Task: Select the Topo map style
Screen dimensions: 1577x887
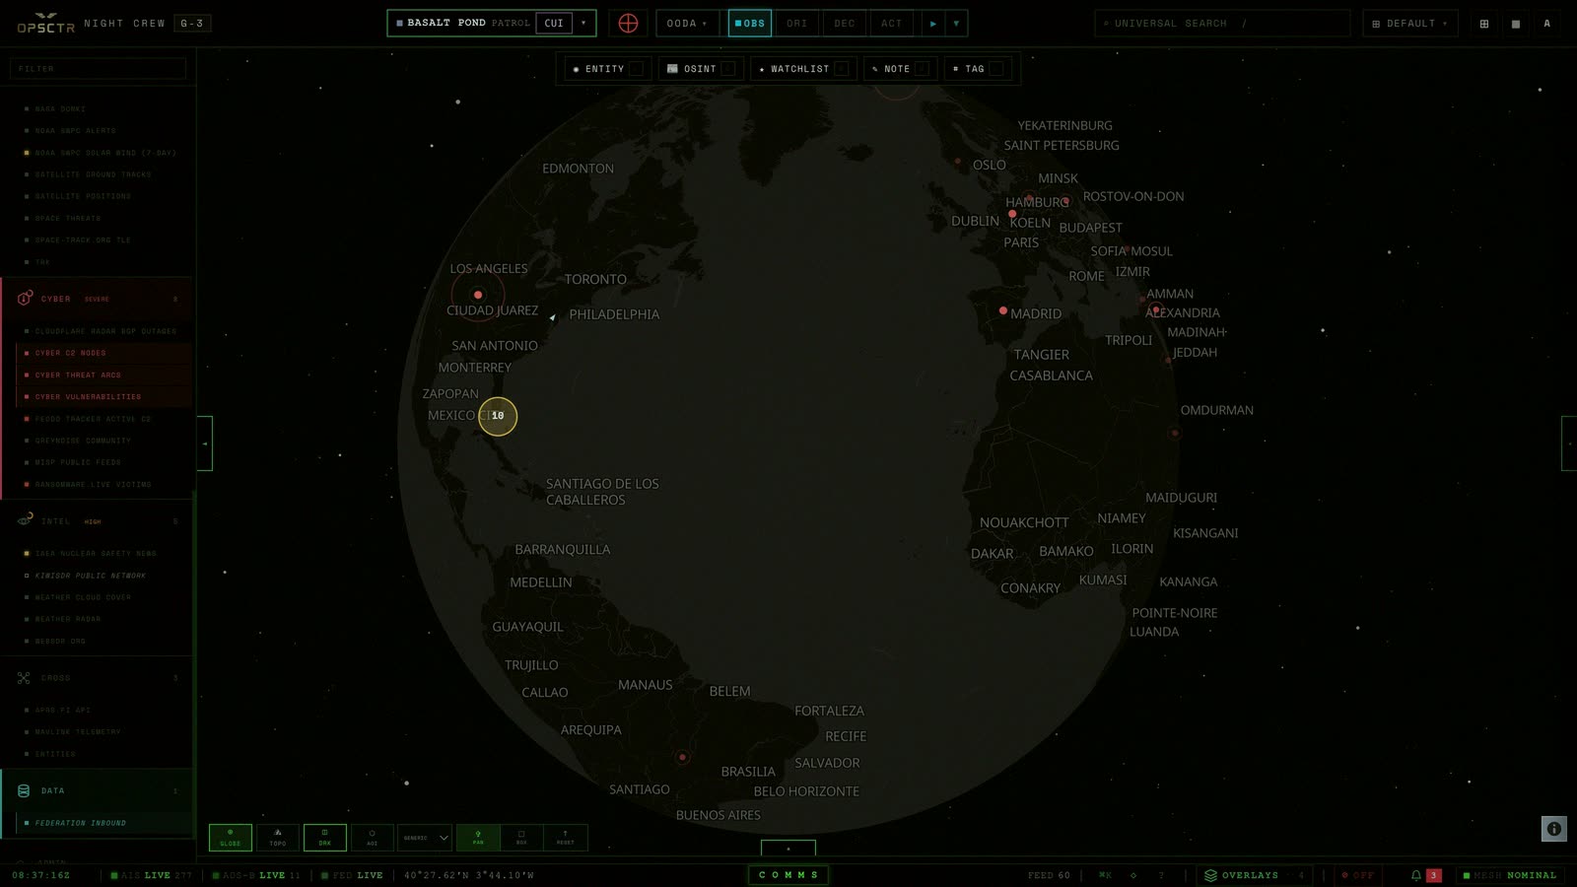Action: point(278,838)
